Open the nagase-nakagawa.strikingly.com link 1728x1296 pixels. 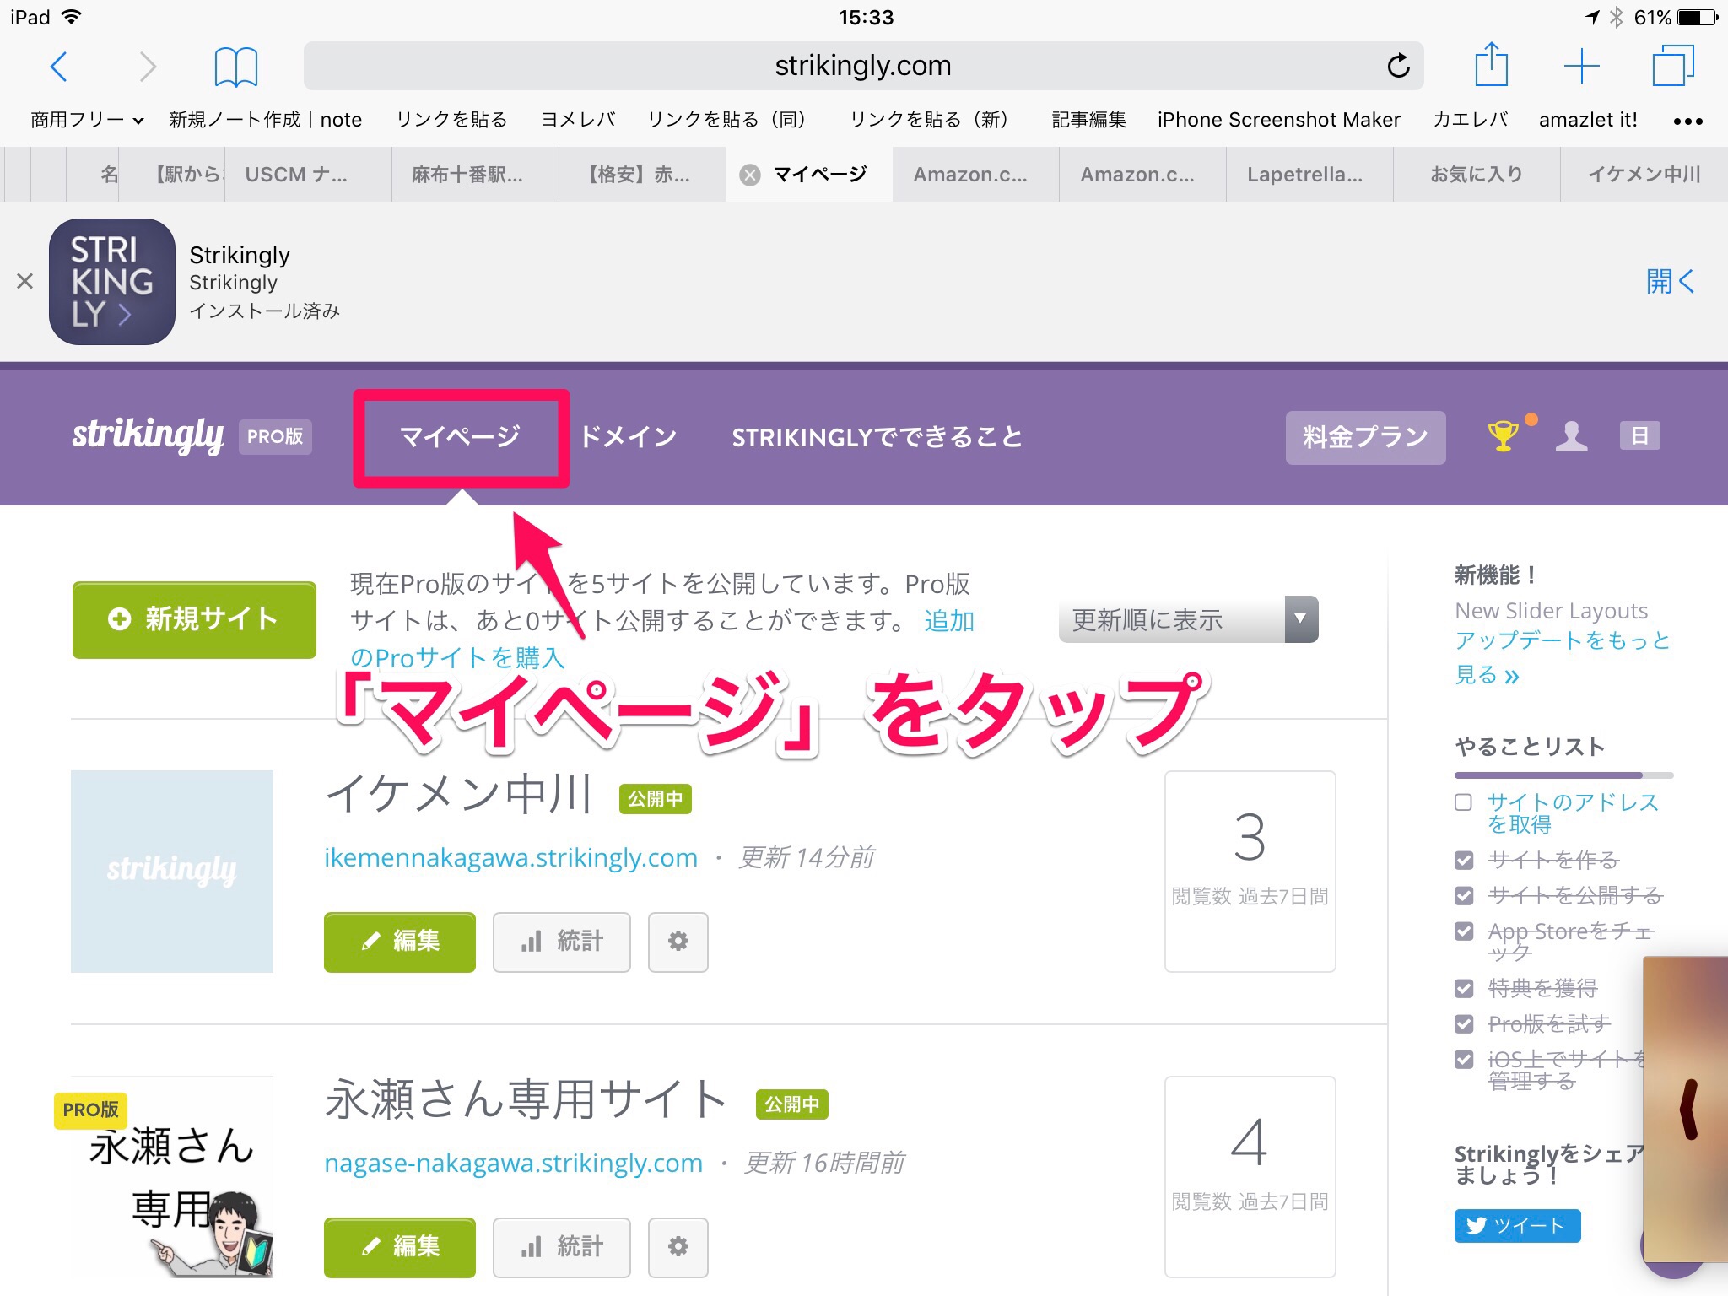(513, 1164)
